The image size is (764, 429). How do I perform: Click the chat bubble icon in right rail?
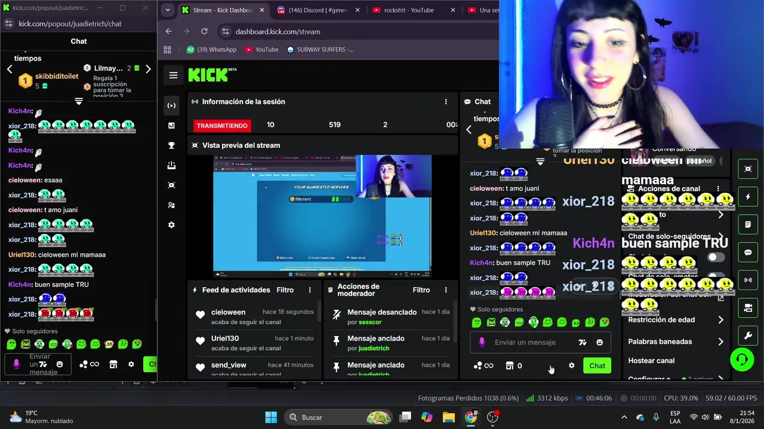coord(748,252)
